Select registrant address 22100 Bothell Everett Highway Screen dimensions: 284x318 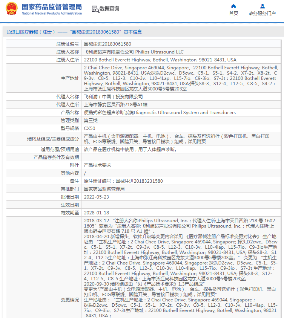tap(160, 60)
